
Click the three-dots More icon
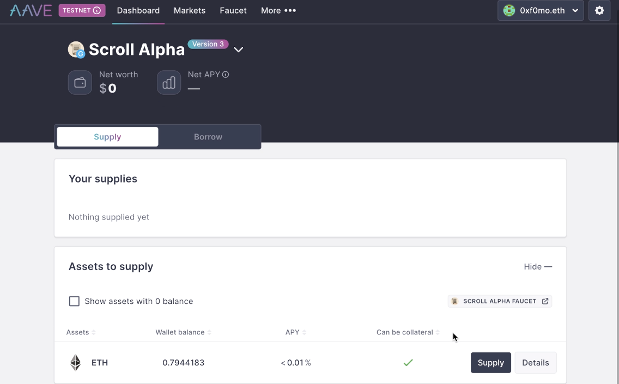tap(290, 10)
